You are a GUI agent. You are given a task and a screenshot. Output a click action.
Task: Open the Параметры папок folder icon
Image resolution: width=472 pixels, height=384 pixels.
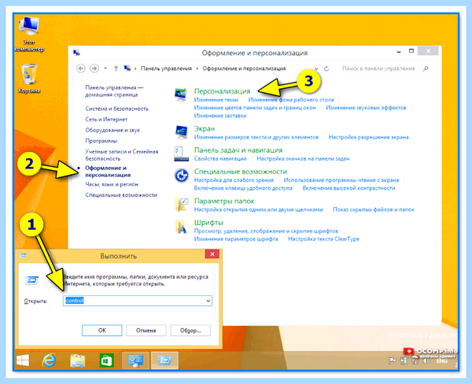[x=182, y=205]
